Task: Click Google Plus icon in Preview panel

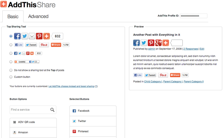Action: [158, 43]
